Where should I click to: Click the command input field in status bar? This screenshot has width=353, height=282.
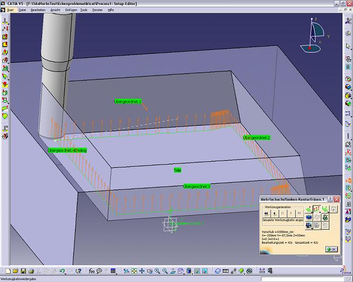click(x=302, y=279)
